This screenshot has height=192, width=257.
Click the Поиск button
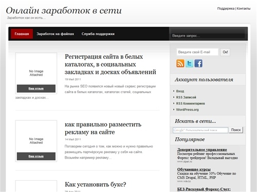tap(236, 130)
